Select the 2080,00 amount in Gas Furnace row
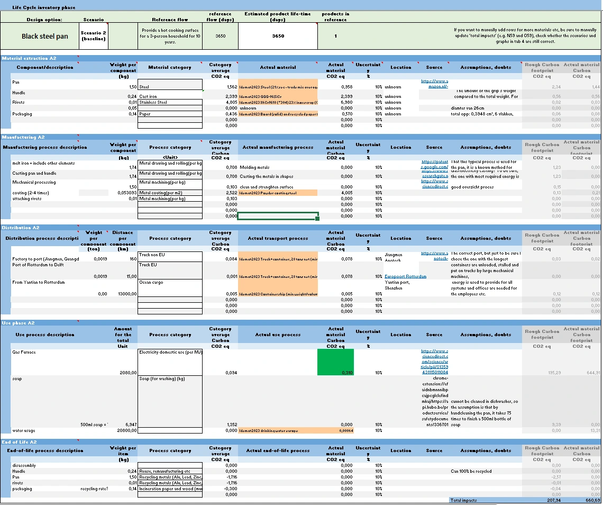Viewport: 603px width, 505px height. (127, 373)
